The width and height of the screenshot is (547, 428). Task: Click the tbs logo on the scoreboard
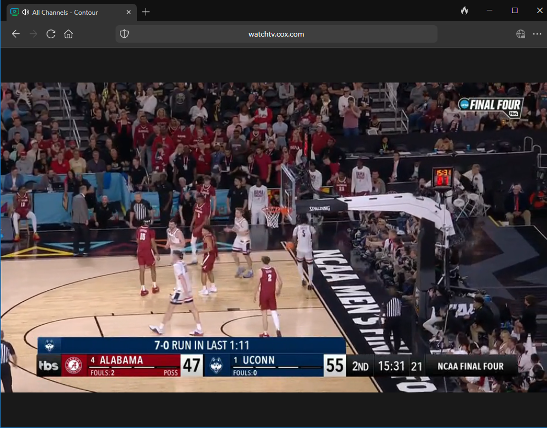tap(49, 365)
